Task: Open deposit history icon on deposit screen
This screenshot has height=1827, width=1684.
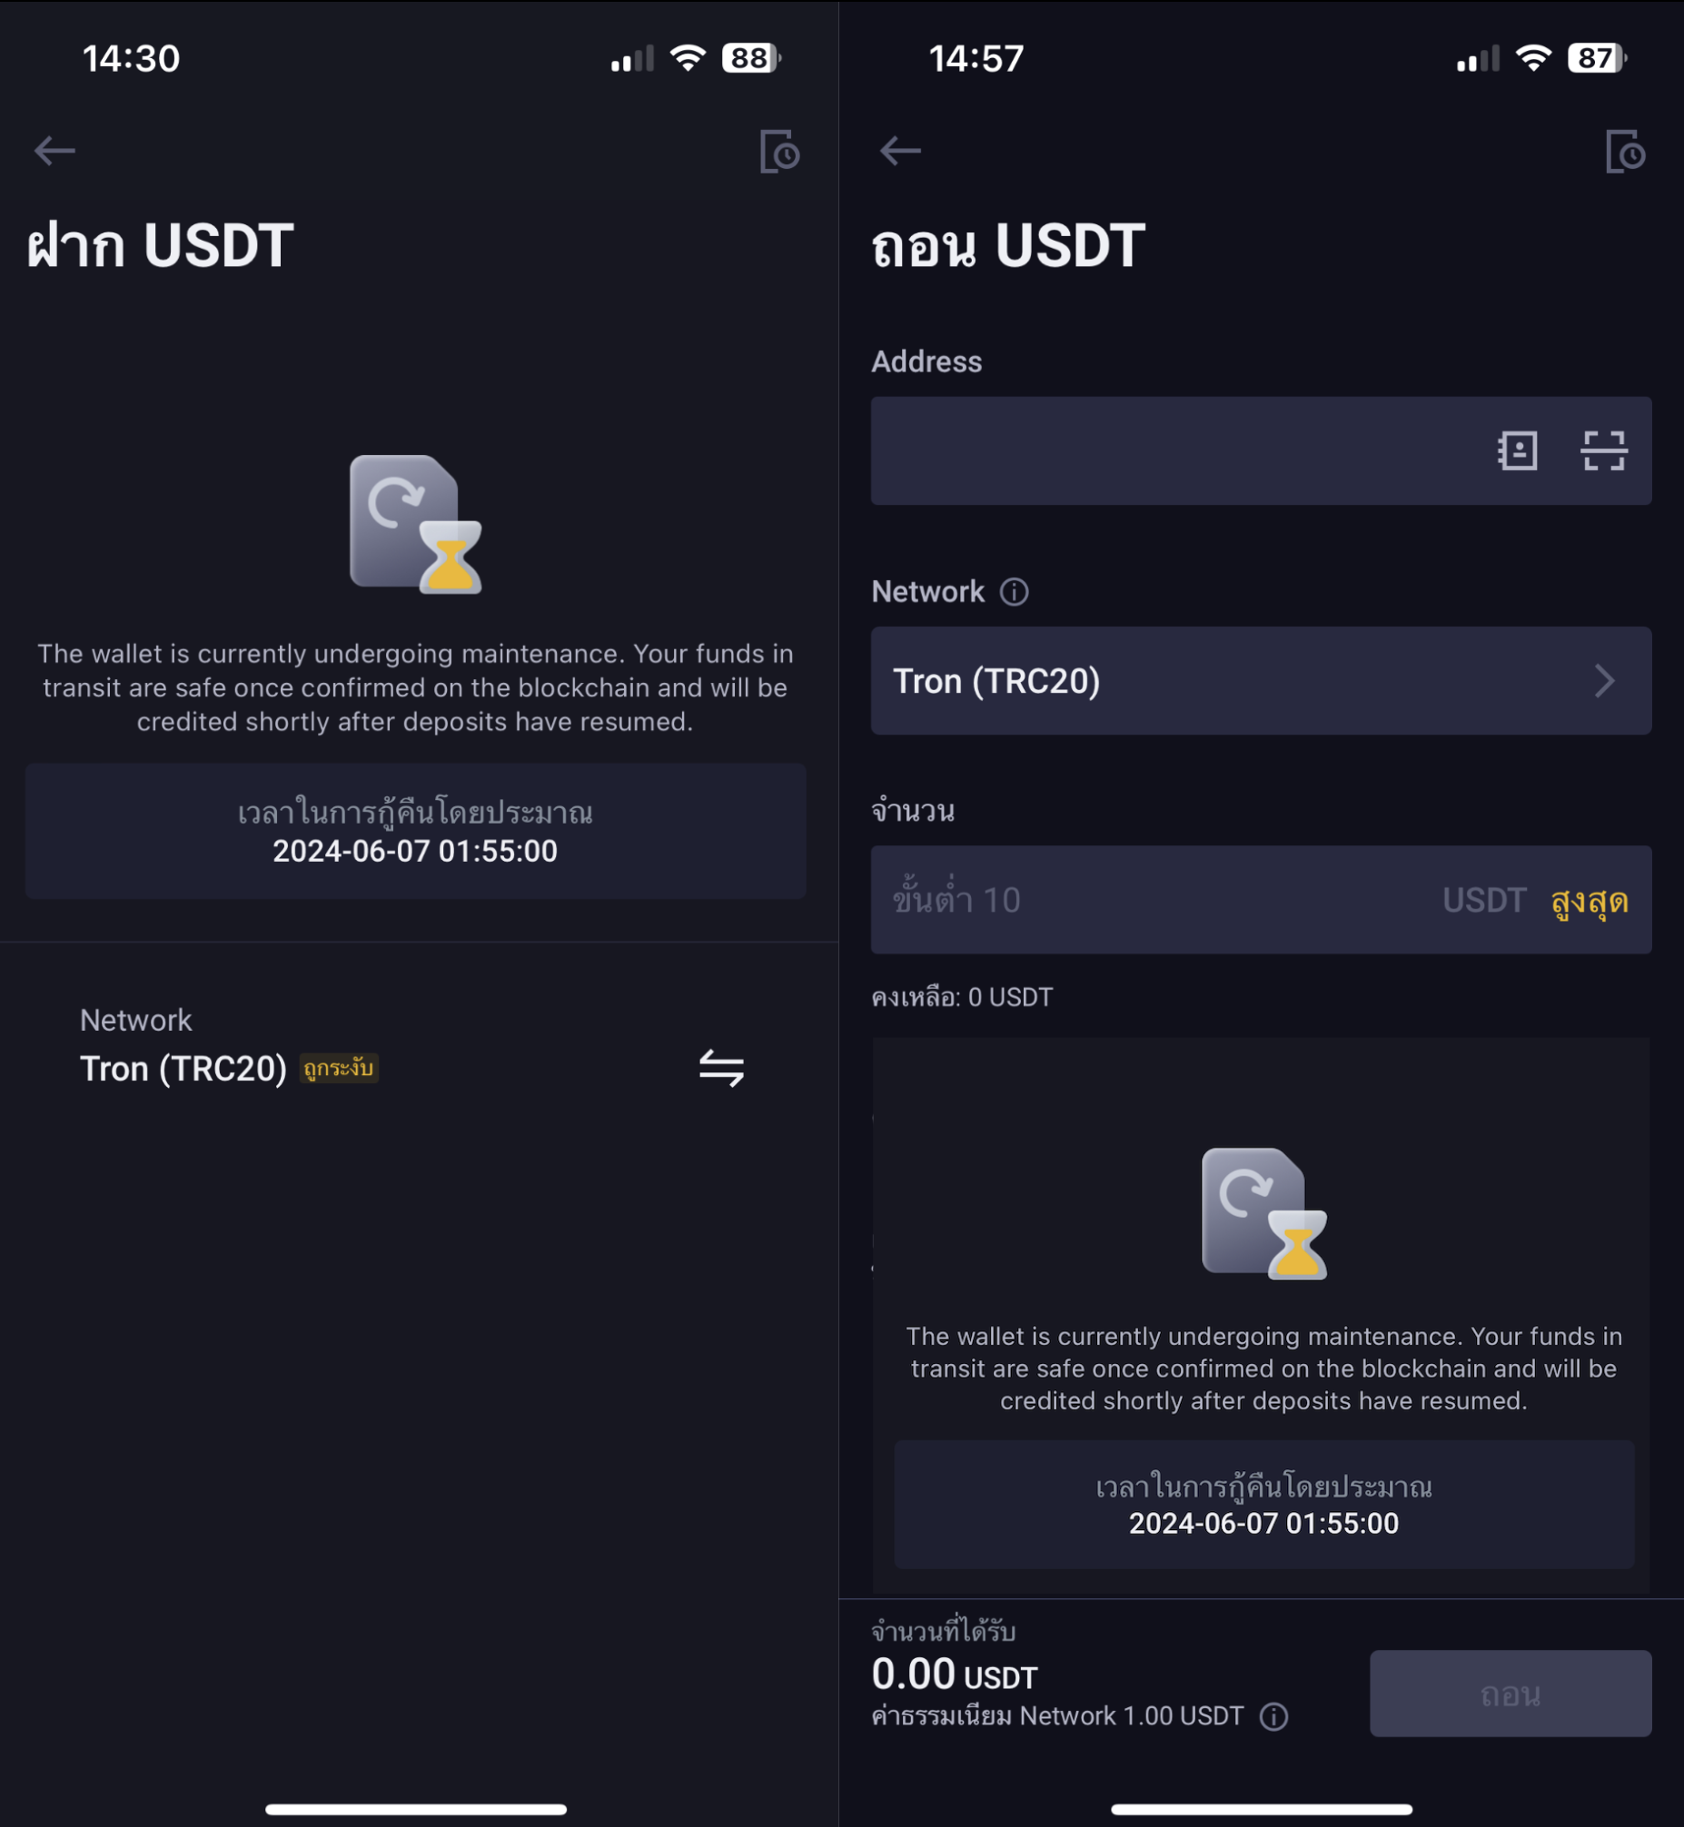Action: 780,151
